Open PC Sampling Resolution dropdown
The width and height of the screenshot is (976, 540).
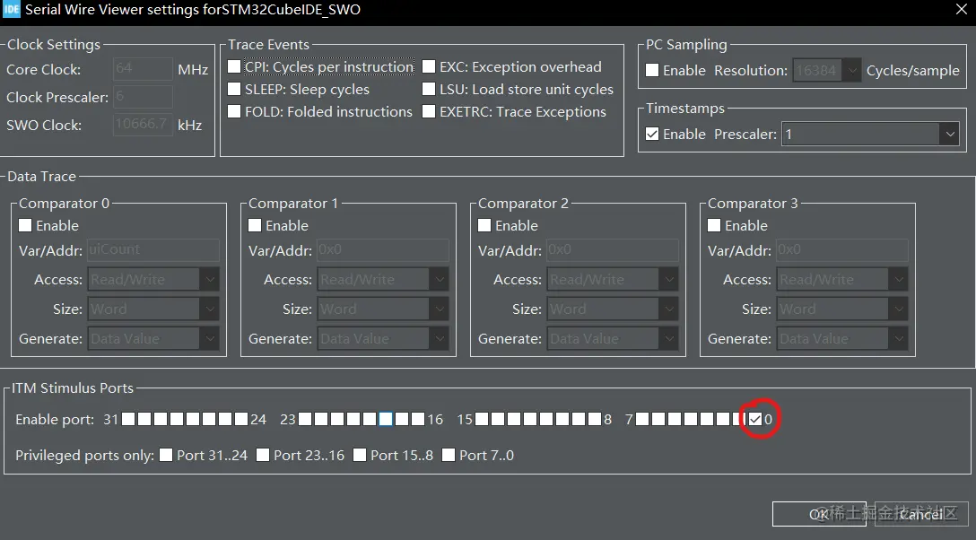pyautogui.click(x=826, y=70)
